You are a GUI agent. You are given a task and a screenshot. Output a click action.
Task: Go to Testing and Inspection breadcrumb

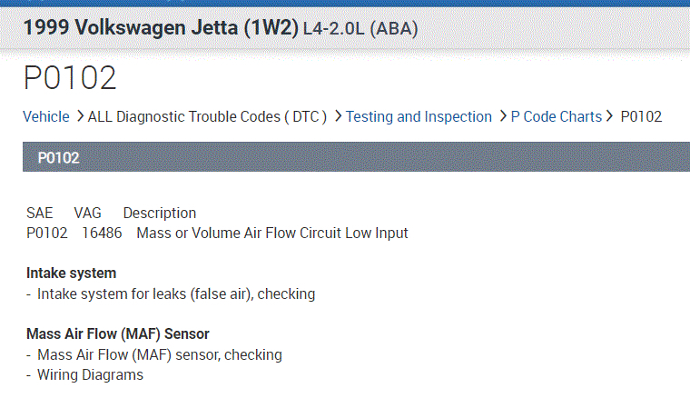[419, 116]
